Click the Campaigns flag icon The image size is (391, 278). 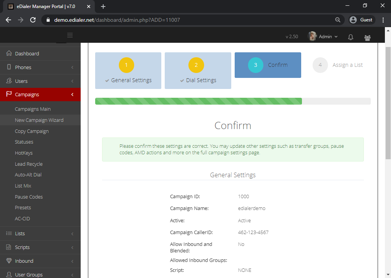9,94
